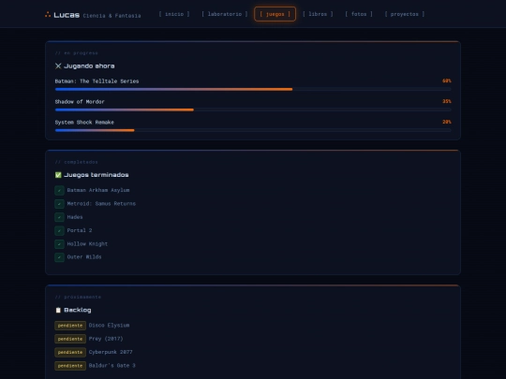Toggle the Metroid: Samus Returns checkbox

59,204
